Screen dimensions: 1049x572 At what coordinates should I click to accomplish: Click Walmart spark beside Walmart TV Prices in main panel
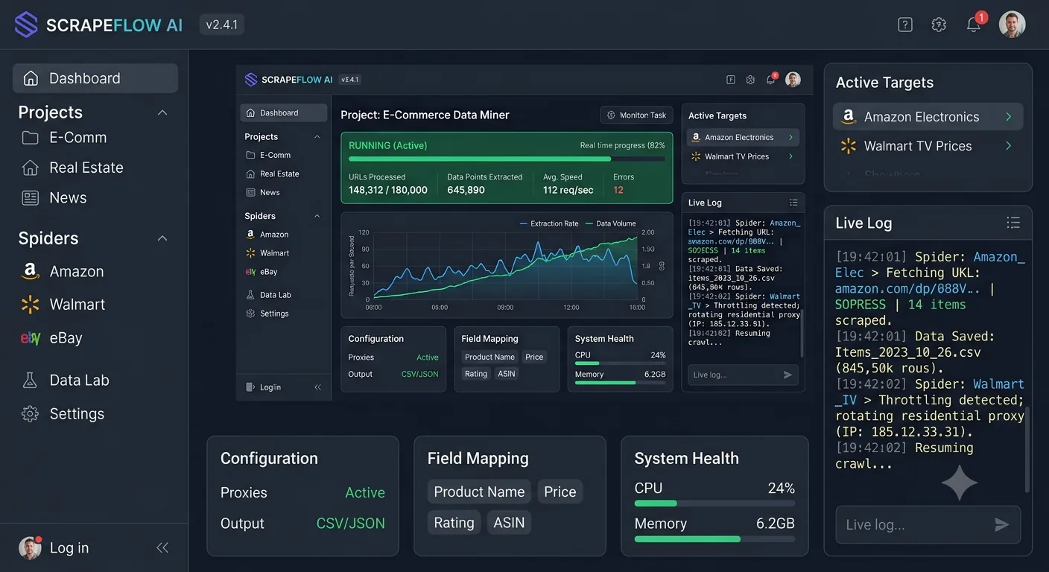tap(848, 146)
